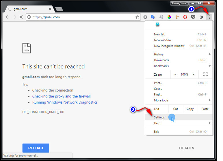The width and height of the screenshot is (223, 161).
Task: Expand the Bookmarks submenu
Action: pos(179,66)
